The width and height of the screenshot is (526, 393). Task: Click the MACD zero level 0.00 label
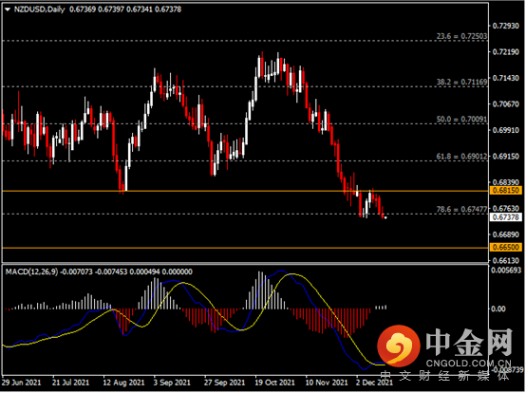point(498,309)
